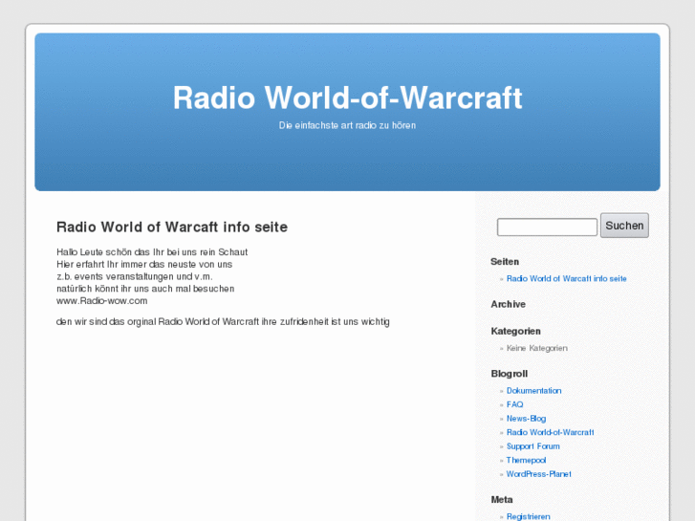Open the Support Forum link
This screenshot has width=695, height=521.
tap(532, 446)
